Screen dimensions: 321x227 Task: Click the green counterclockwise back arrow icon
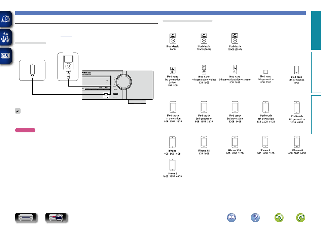[x=279, y=218]
